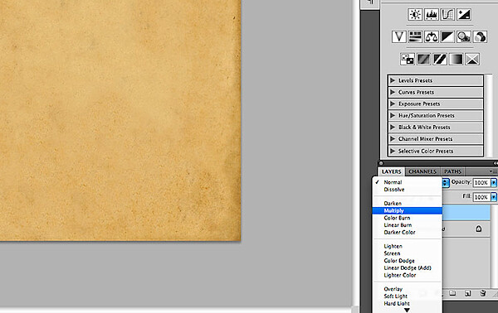The image size is (498, 313).
Task: Create a new layer with the page icon
Action: coord(468,293)
